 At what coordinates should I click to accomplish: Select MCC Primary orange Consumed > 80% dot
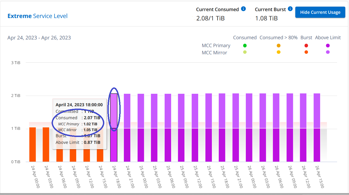click(x=279, y=46)
